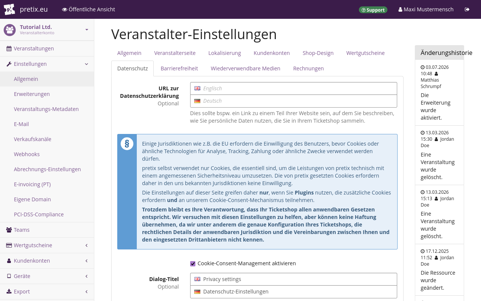Image resolution: width=481 pixels, height=301 pixels.
Task: Click the user icon beside Maxi Mustermensch
Action: point(400,9)
